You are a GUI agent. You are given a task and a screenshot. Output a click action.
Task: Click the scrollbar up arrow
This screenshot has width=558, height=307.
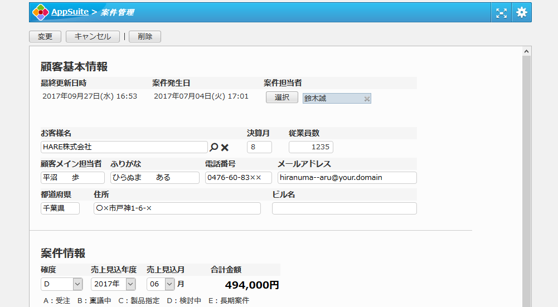click(526, 51)
